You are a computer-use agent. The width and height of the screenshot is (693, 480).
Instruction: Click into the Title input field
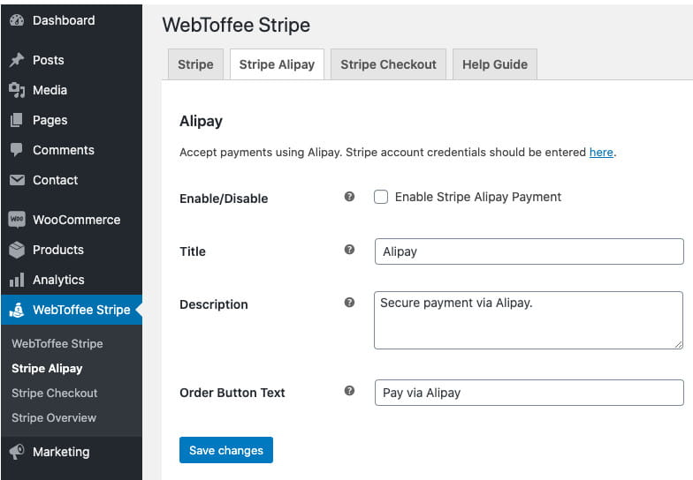tap(529, 251)
